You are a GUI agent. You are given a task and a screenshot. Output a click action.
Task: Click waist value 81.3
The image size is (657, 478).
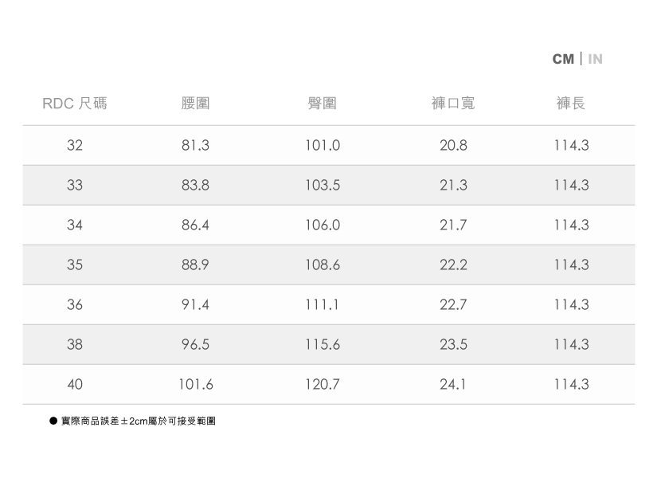(x=195, y=146)
